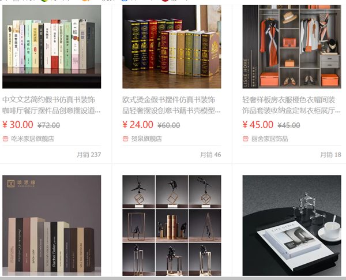Screen dimensions: 346x280
Task: Open the 中文文艺简约假书 product title
Action: 52,105
